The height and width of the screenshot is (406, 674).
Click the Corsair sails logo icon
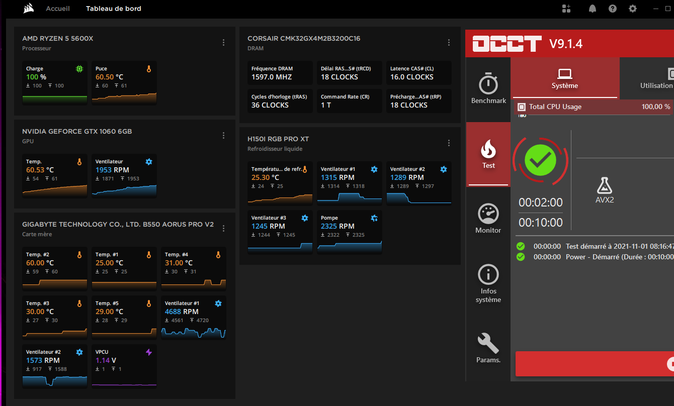(x=29, y=9)
